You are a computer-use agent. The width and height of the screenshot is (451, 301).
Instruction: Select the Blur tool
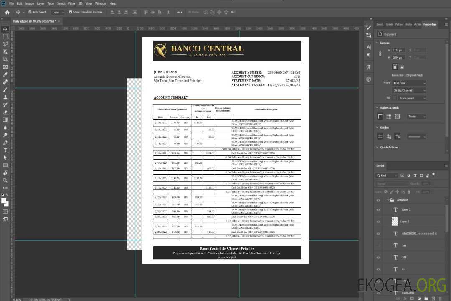pos(5,128)
